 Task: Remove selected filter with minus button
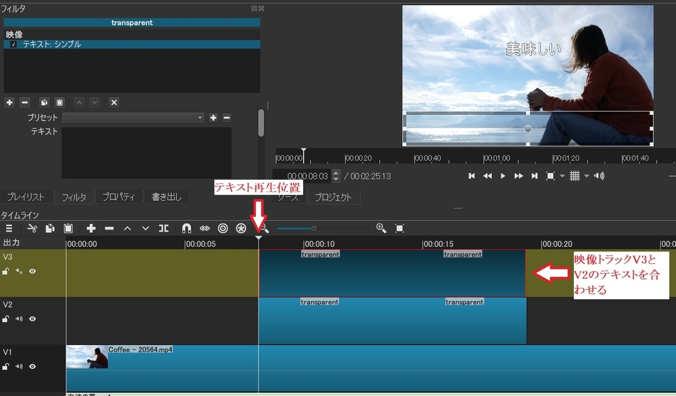click(x=24, y=102)
